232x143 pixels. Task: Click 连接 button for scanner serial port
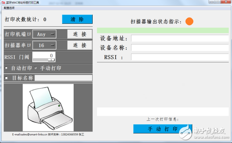pyautogui.click(x=80, y=45)
